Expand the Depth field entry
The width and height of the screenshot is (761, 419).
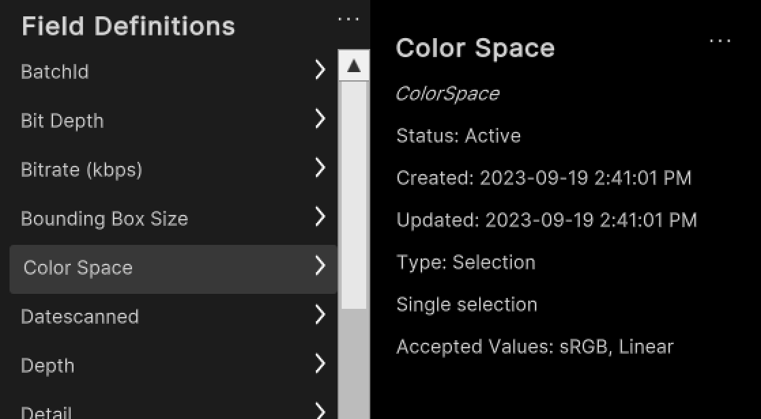319,364
